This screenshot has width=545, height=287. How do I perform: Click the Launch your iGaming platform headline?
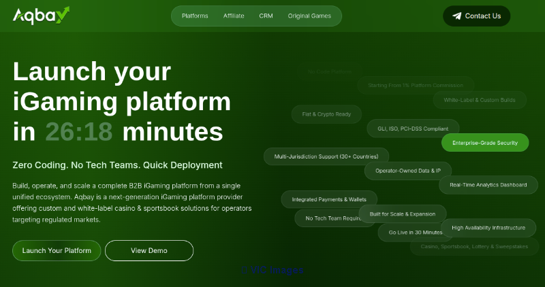click(x=122, y=102)
